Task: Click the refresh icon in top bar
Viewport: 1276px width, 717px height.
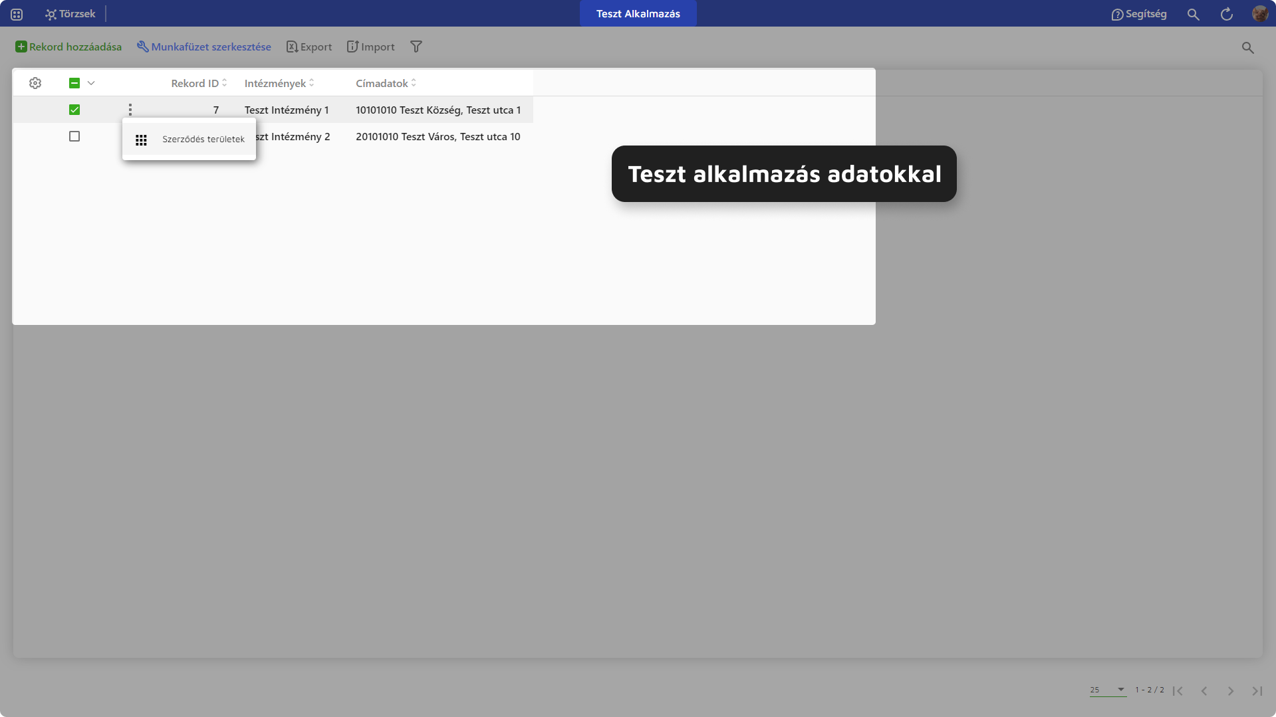Action: (x=1226, y=14)
